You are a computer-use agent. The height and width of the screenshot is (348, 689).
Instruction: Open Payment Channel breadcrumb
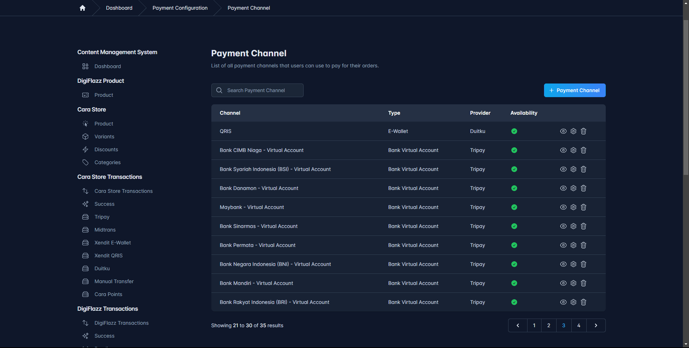(249, 8)
